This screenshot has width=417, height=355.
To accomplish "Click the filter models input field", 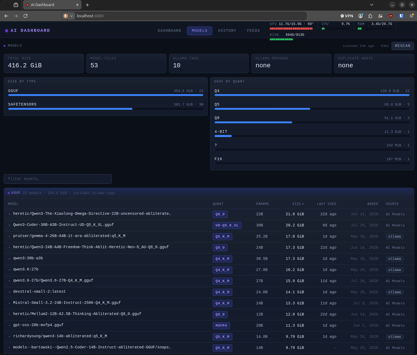I will 58,179.
